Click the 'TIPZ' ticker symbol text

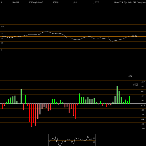97,2
